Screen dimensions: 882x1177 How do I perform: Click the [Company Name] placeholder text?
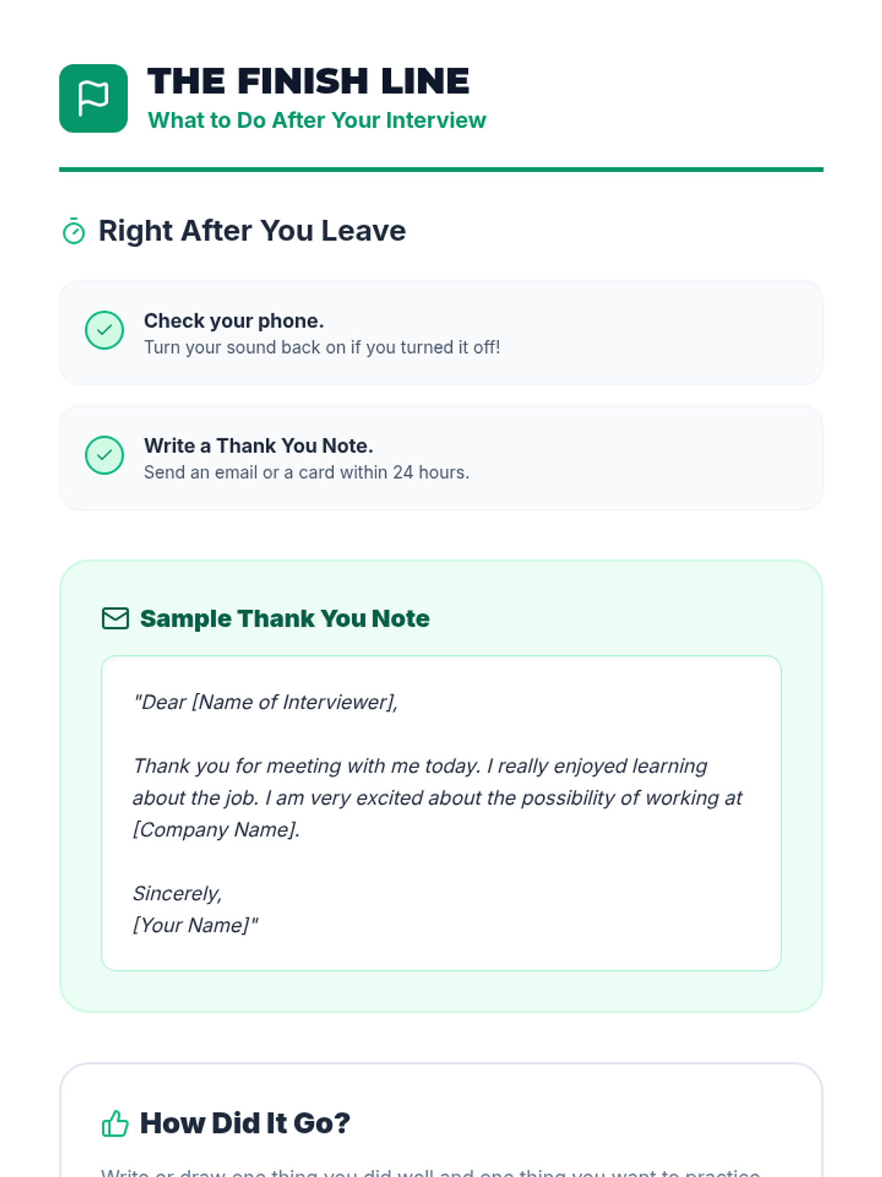(216, 830)
